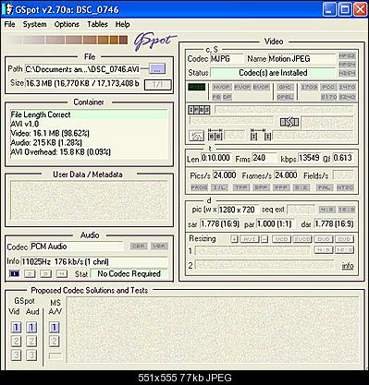Click GSpot Vid test button 3
Image resolution: width=369 pixels, height=385 pixels.
click(16, 355)
